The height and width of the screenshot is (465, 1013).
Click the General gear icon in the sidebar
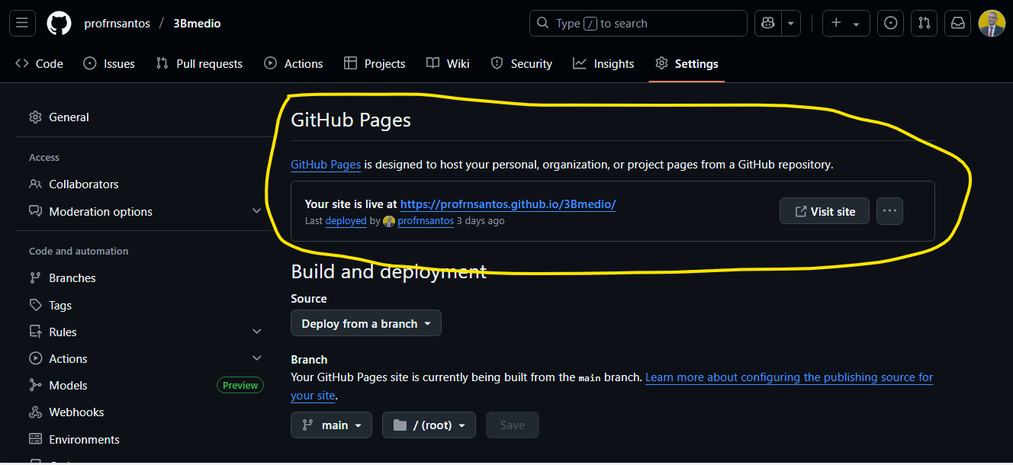[35, 117]
